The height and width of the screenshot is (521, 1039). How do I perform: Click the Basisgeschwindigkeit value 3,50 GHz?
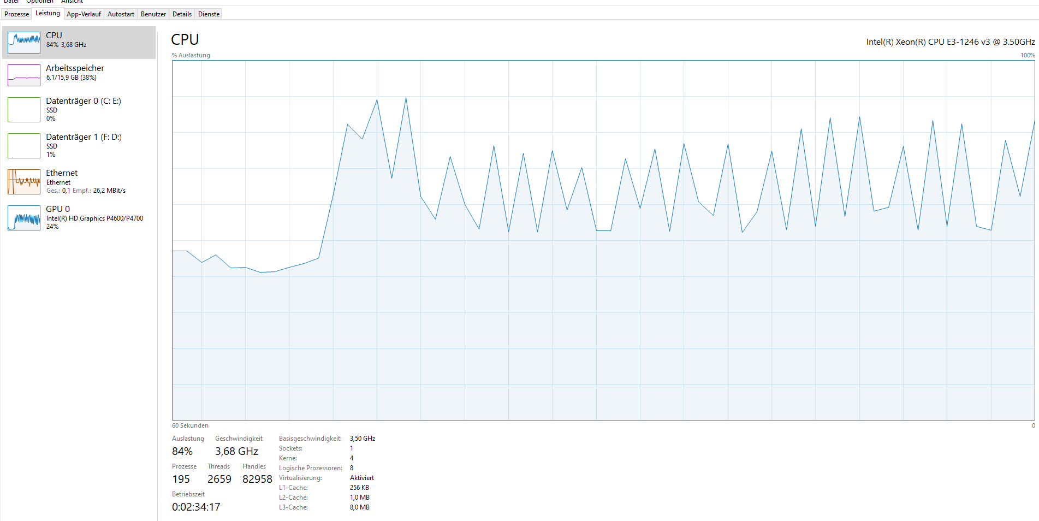(363, 439)
